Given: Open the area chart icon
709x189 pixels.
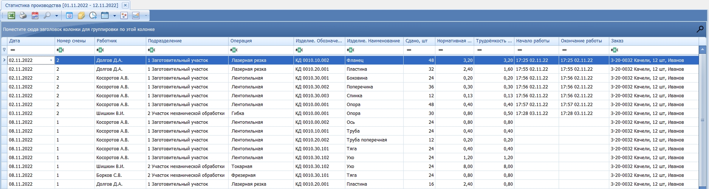Looking at the screenshot, I should tap(136, 15).
